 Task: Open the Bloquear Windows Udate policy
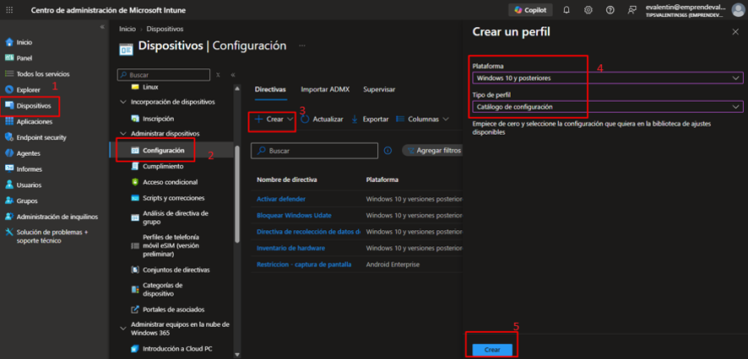click(x=294, y=215)
